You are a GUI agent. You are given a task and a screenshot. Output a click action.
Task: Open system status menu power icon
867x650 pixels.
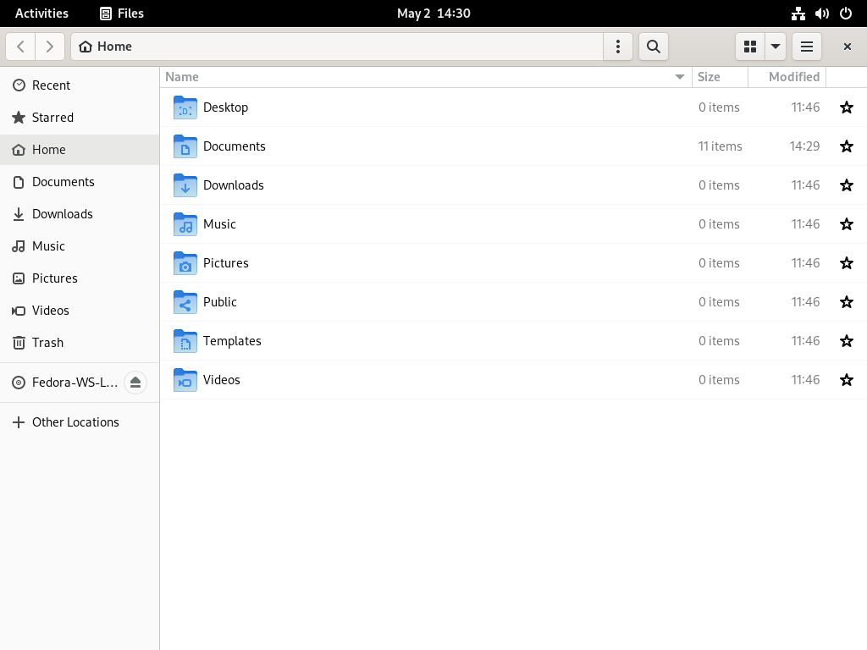846,14
